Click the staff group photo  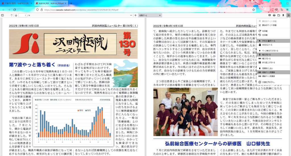185,112
